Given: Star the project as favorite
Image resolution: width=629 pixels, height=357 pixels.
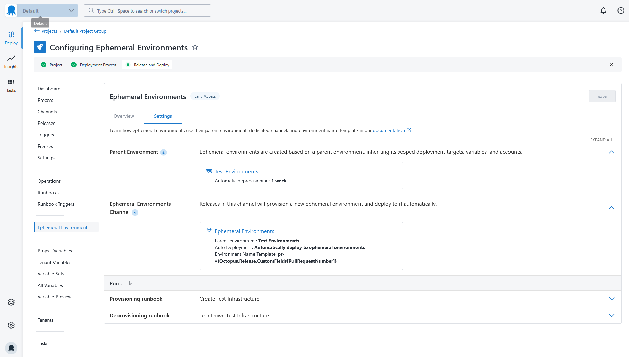Looking at the screenshot, I should pyautogui.click(x=195, y=47).
